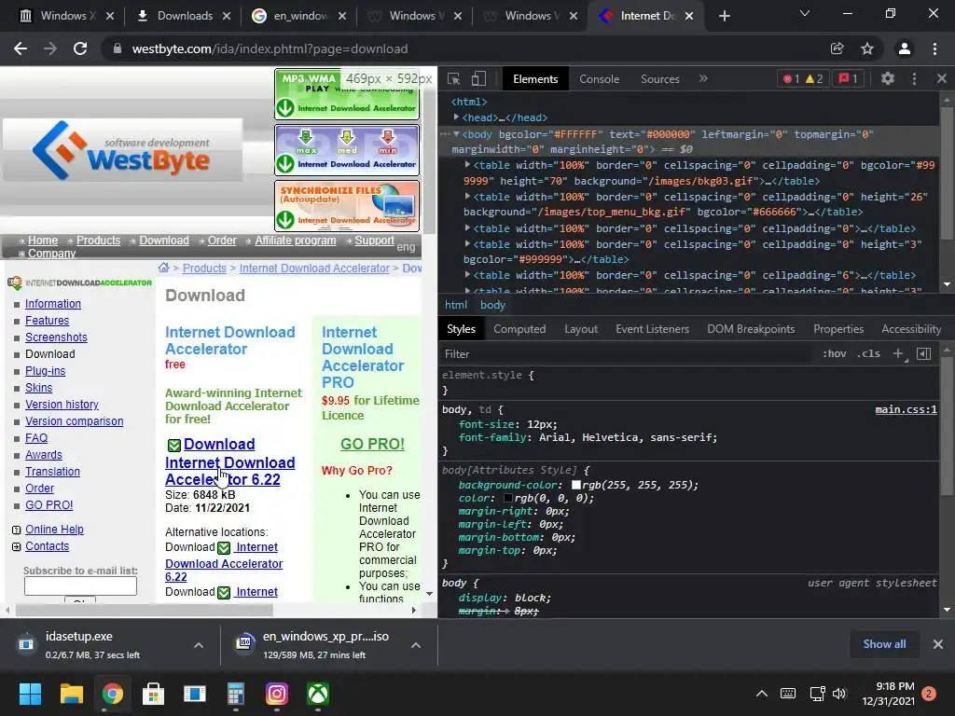Viewport: 955px width, 716px height.
Task: Click the black color swatch
Action: [x=508, y=498]
